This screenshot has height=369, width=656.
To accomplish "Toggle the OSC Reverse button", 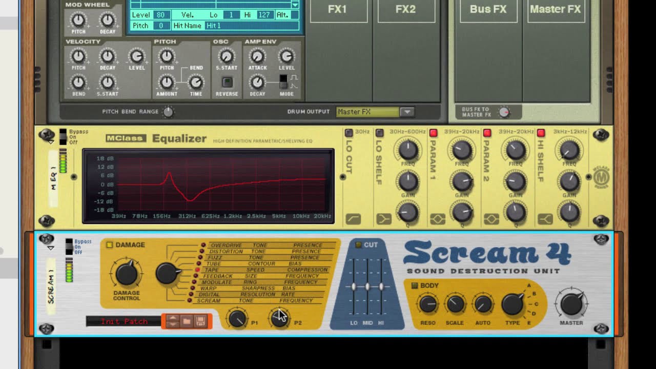I will click(x=227, y=82).
